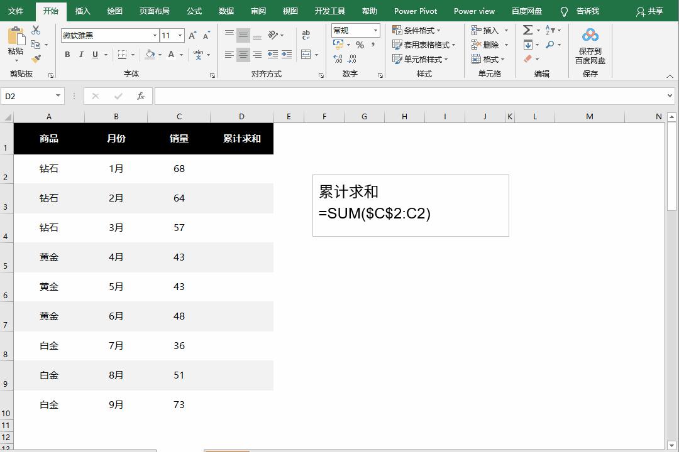This screenshot has width=679, height=452.
Task: Click the text orientation icon
Action: (x=273, y=35)
